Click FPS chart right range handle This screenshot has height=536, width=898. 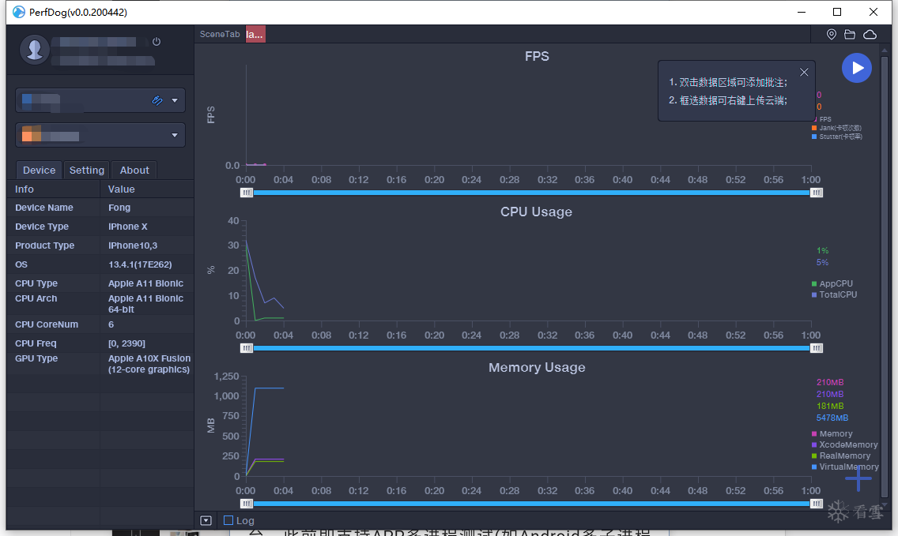[x=817, y=193]
